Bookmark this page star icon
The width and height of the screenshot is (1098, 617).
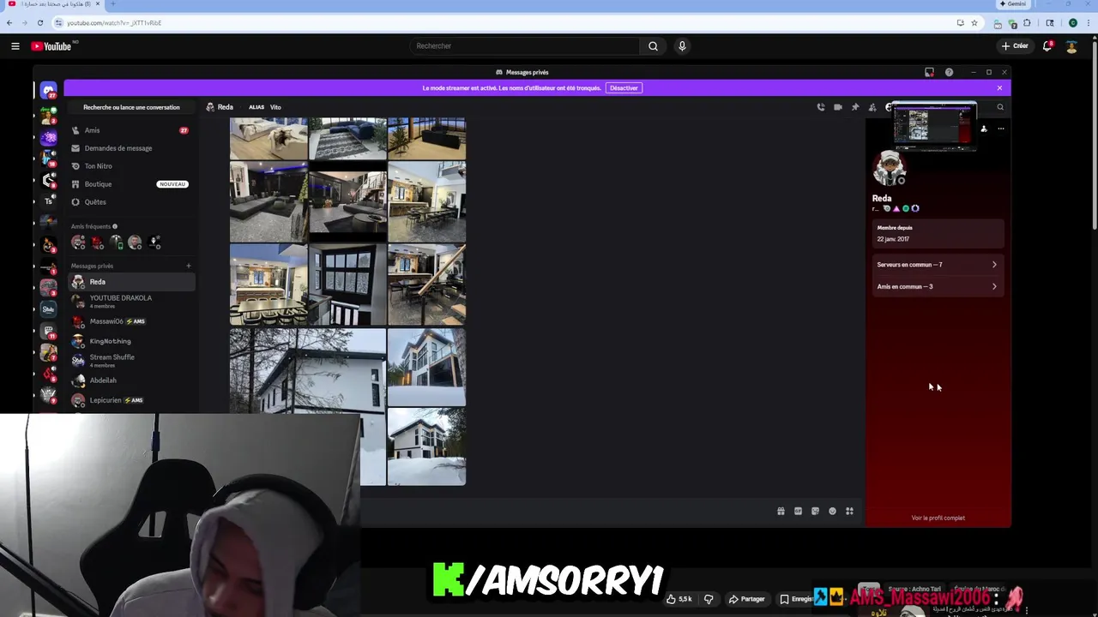[974, 22]
